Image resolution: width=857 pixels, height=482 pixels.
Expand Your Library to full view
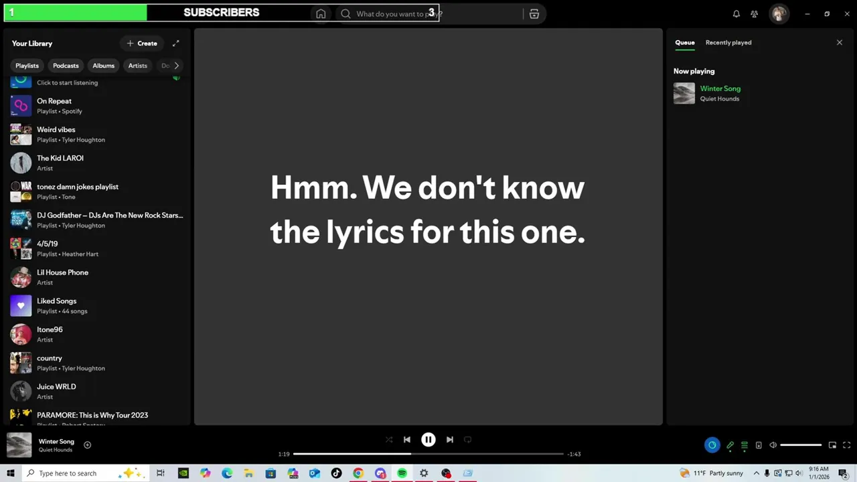[176, 44]
